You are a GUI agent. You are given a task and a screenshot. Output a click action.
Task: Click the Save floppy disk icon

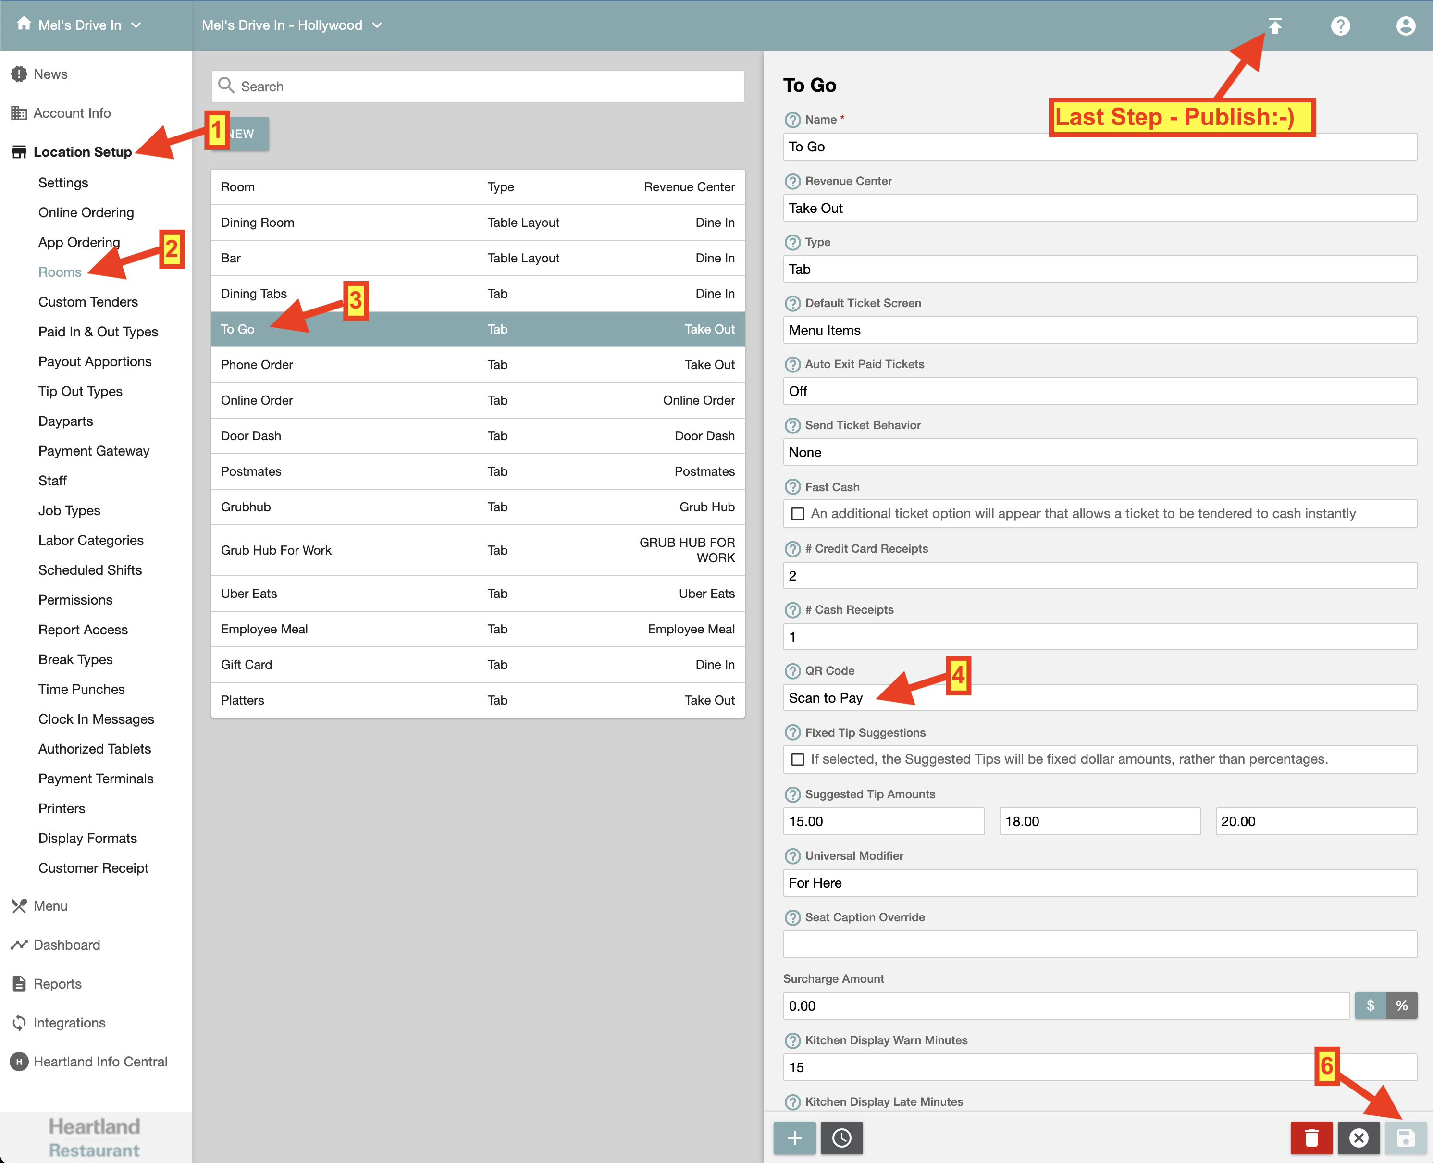(x=1405, y=1138)
